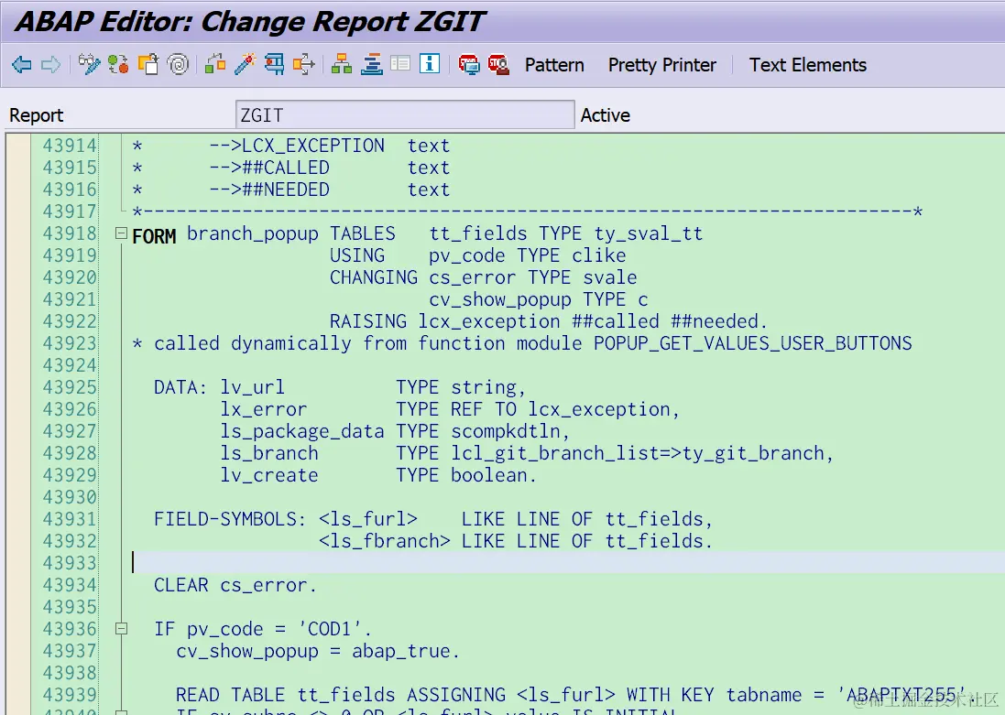This screenshot has width=1005, height=715.
Task: Click the Set/Delete Session Breakpoint icon
Action: [468, 65]
